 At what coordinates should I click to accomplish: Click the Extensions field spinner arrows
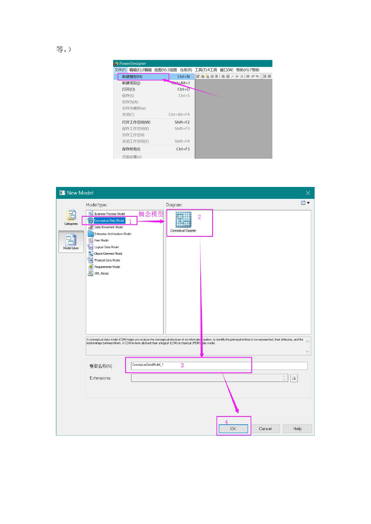(284, 378)
